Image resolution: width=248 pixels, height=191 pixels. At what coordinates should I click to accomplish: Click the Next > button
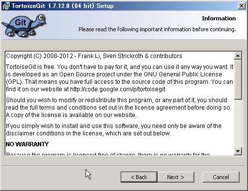click(176, 177)
